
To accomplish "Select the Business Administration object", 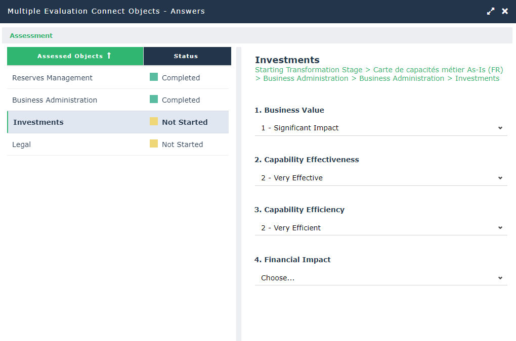I will click(x=55, y=100).
